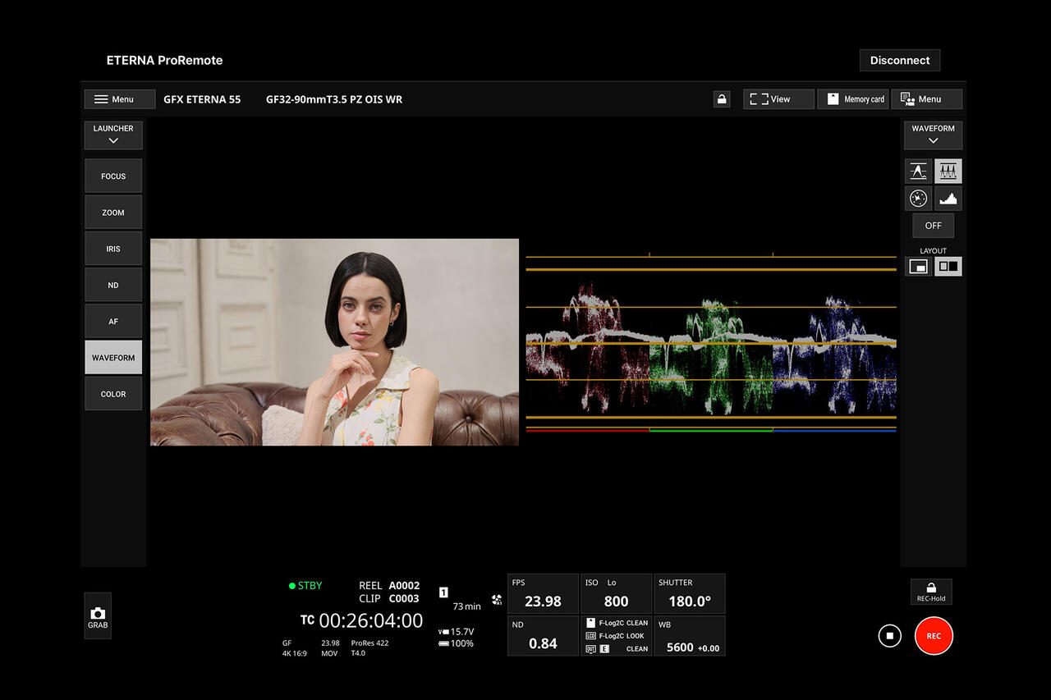This screenshot has height=700, width=1051.
Task: Open the Memory card panel
Action: coord(853,99)
